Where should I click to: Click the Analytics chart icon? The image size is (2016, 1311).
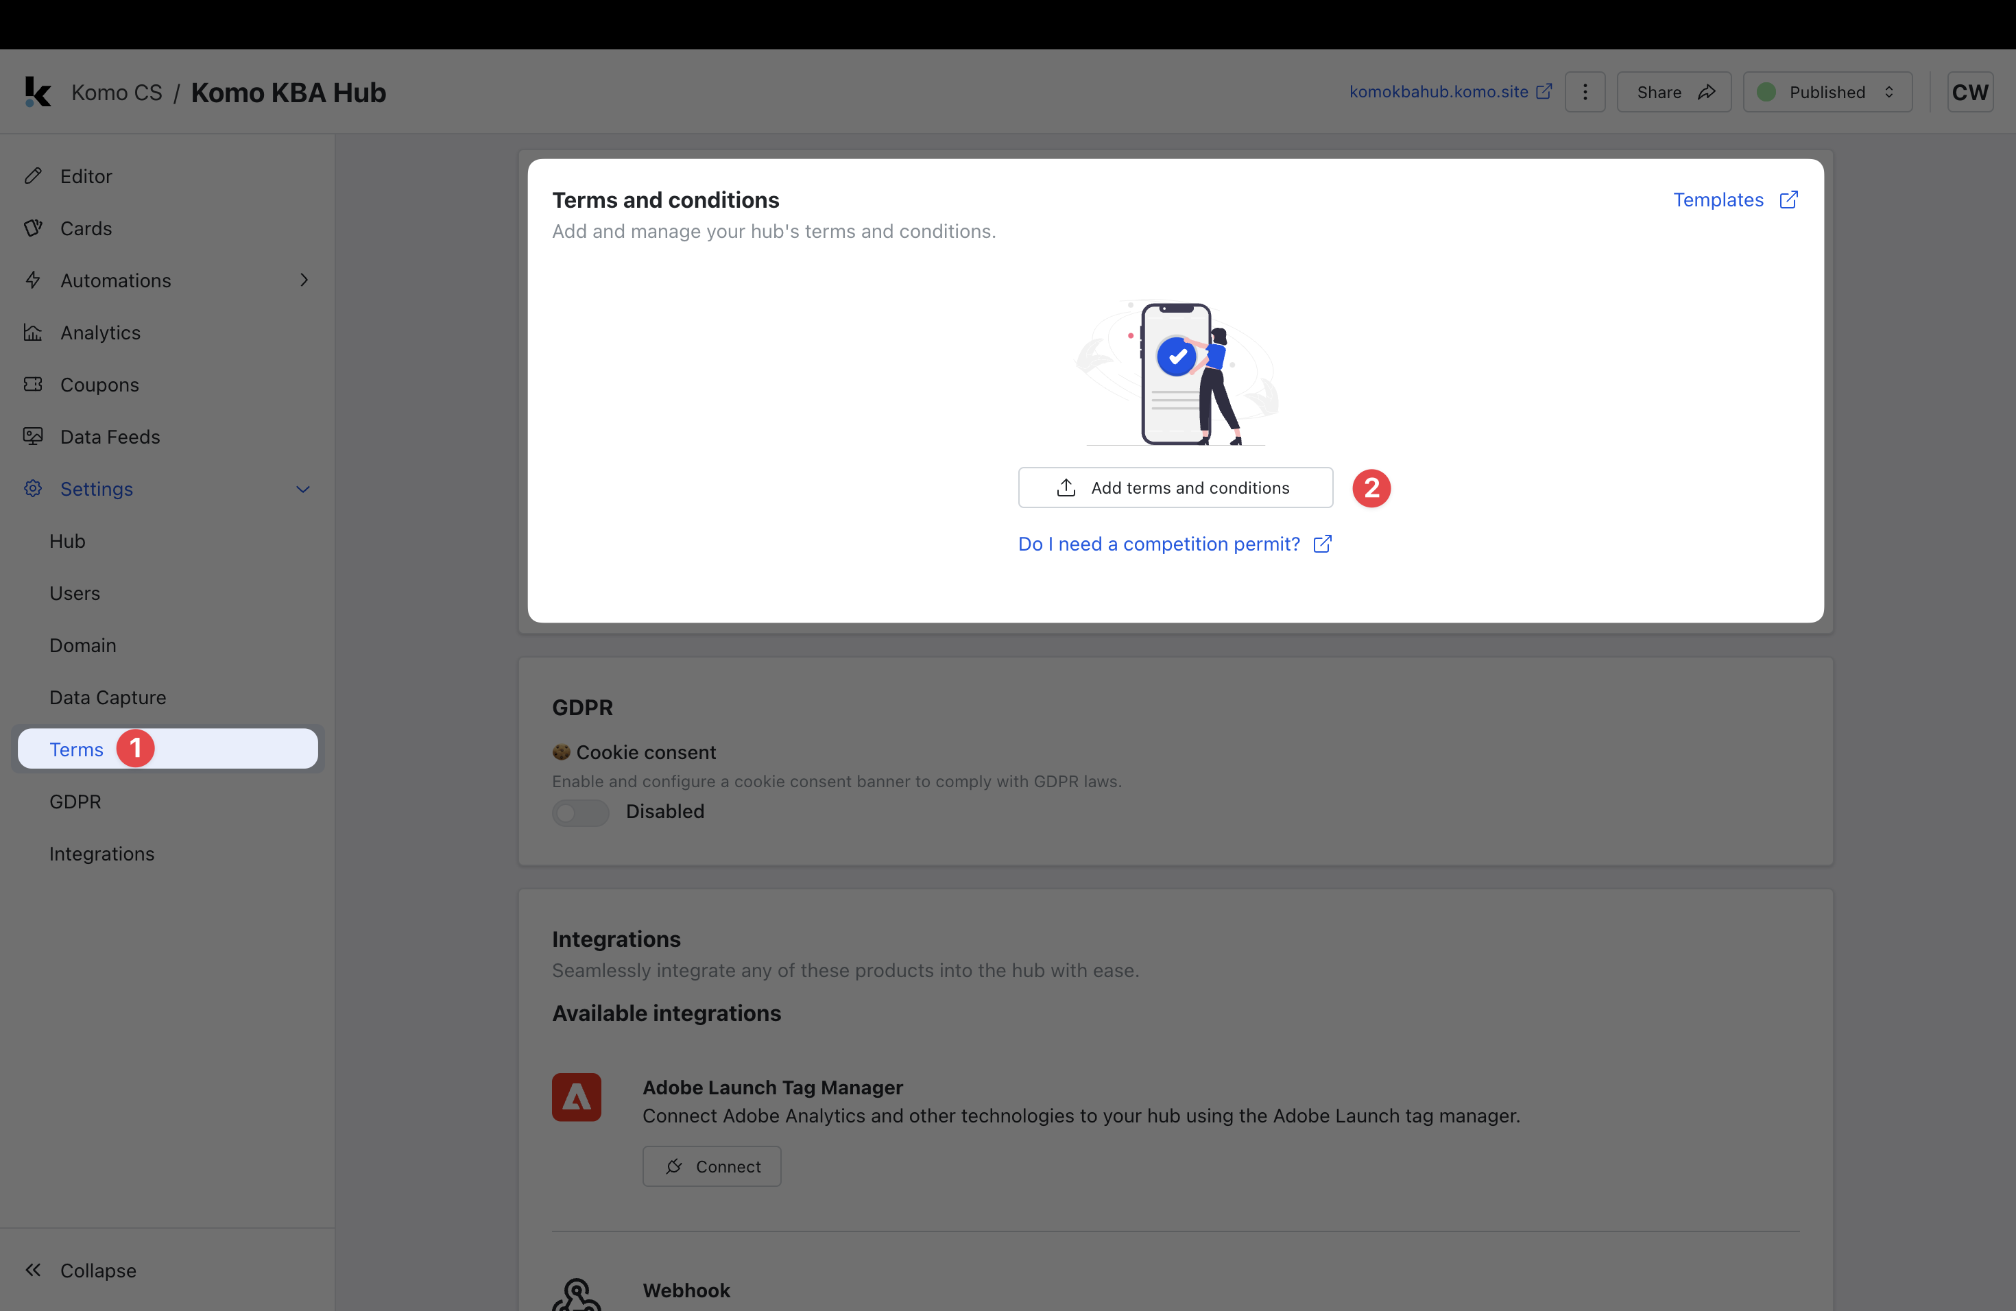(33, 332)
